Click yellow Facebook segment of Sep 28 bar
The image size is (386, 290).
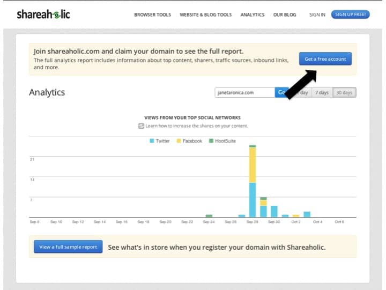coord(253,165)
